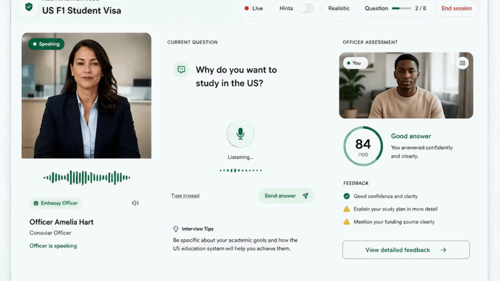Click warning icon beside funding source feedback
Image resolution: width=500 pixels, height=281 pixels.
click(x=347, y=222)
